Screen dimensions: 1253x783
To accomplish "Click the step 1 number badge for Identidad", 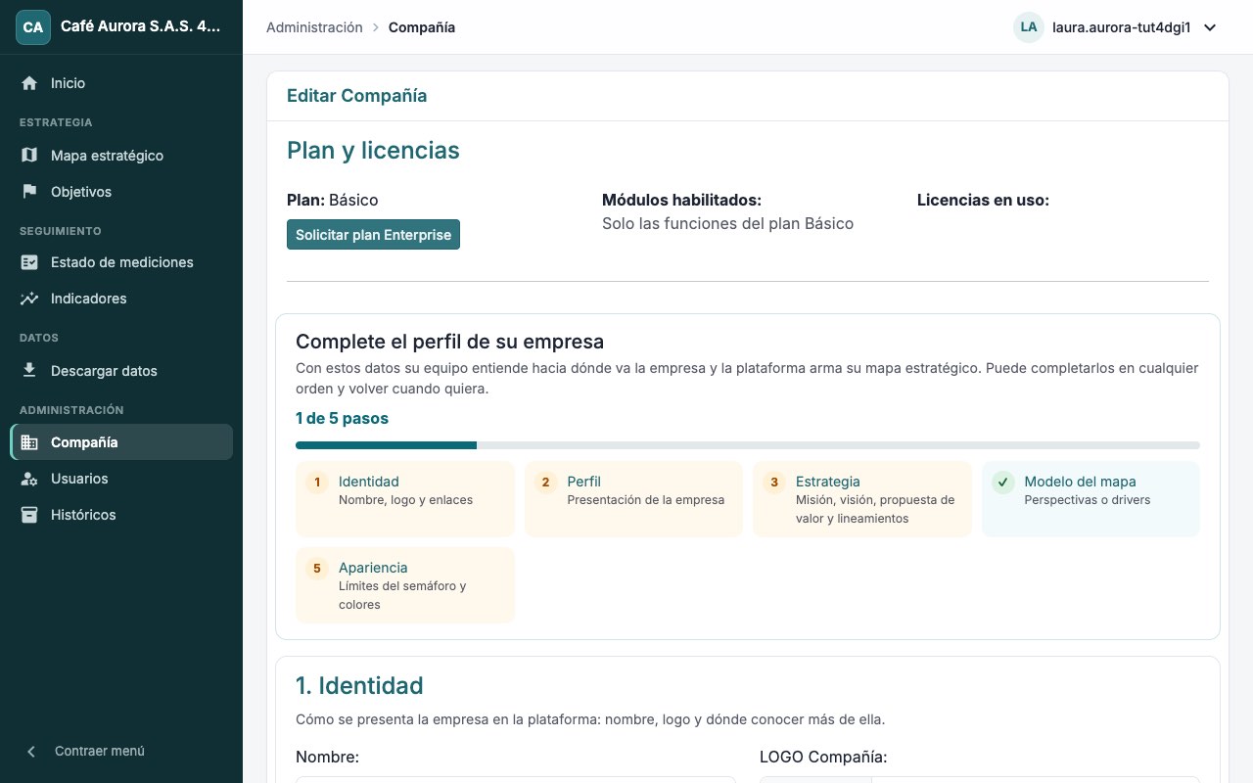I will (x=317, y=483).
